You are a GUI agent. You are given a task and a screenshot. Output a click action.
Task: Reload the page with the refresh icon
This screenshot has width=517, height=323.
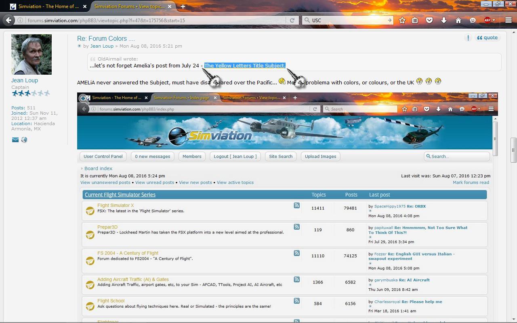click(292, 20)
